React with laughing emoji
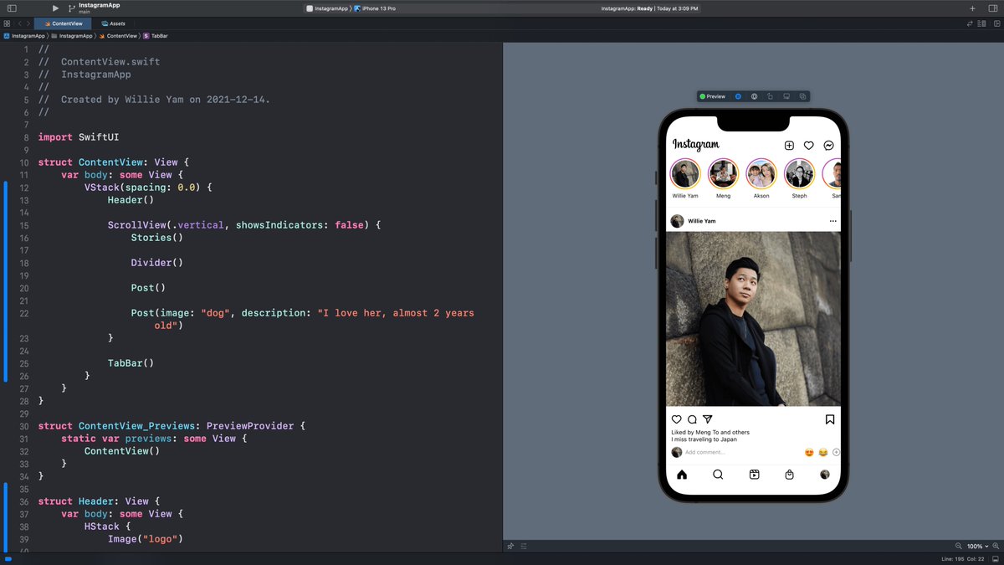 click(823, 452)
